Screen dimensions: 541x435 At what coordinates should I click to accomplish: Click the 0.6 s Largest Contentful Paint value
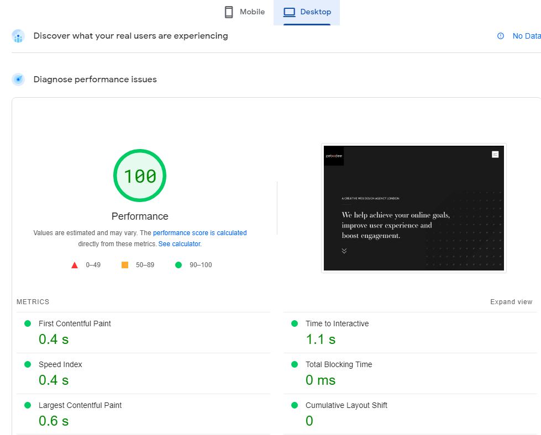[x=54, y=421]
